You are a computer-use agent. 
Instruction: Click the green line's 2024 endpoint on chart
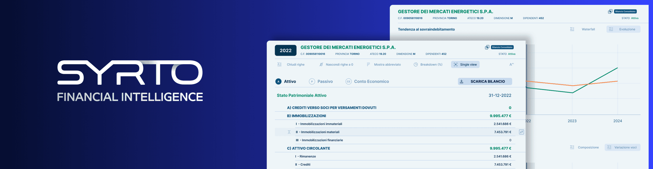[618, 68]
